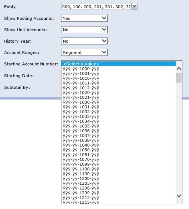Open the Entity multi-select dropdown arrow
This screenshot has width=189, height=209.
135,7
